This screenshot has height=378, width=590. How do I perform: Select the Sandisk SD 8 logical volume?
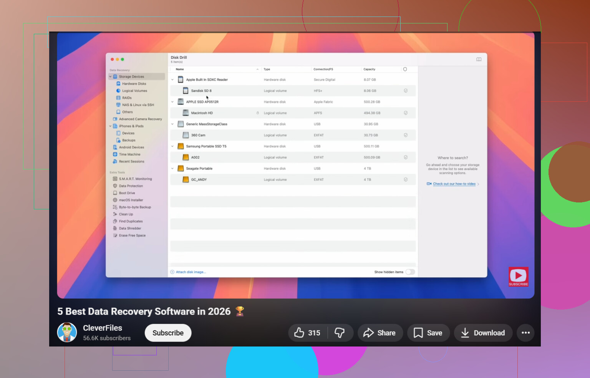(293, 91)
